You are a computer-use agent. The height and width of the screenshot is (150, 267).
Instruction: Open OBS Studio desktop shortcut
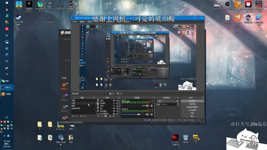tap(227, 5)
